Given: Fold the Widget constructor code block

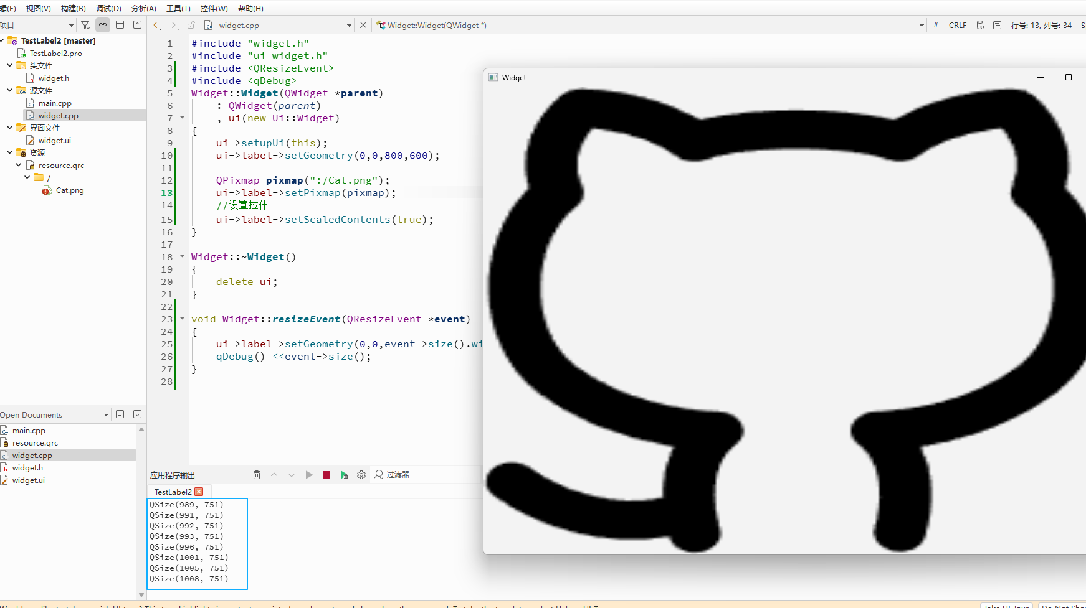Looking at the screenshot, I should (183, 117).
